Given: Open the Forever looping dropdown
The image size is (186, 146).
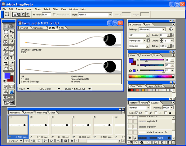Looking at the screenshot, I should (x=15, y=141).
